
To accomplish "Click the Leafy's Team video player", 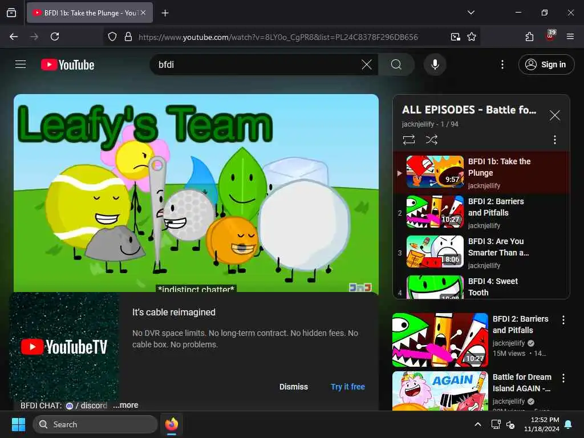I will (196, 193).
